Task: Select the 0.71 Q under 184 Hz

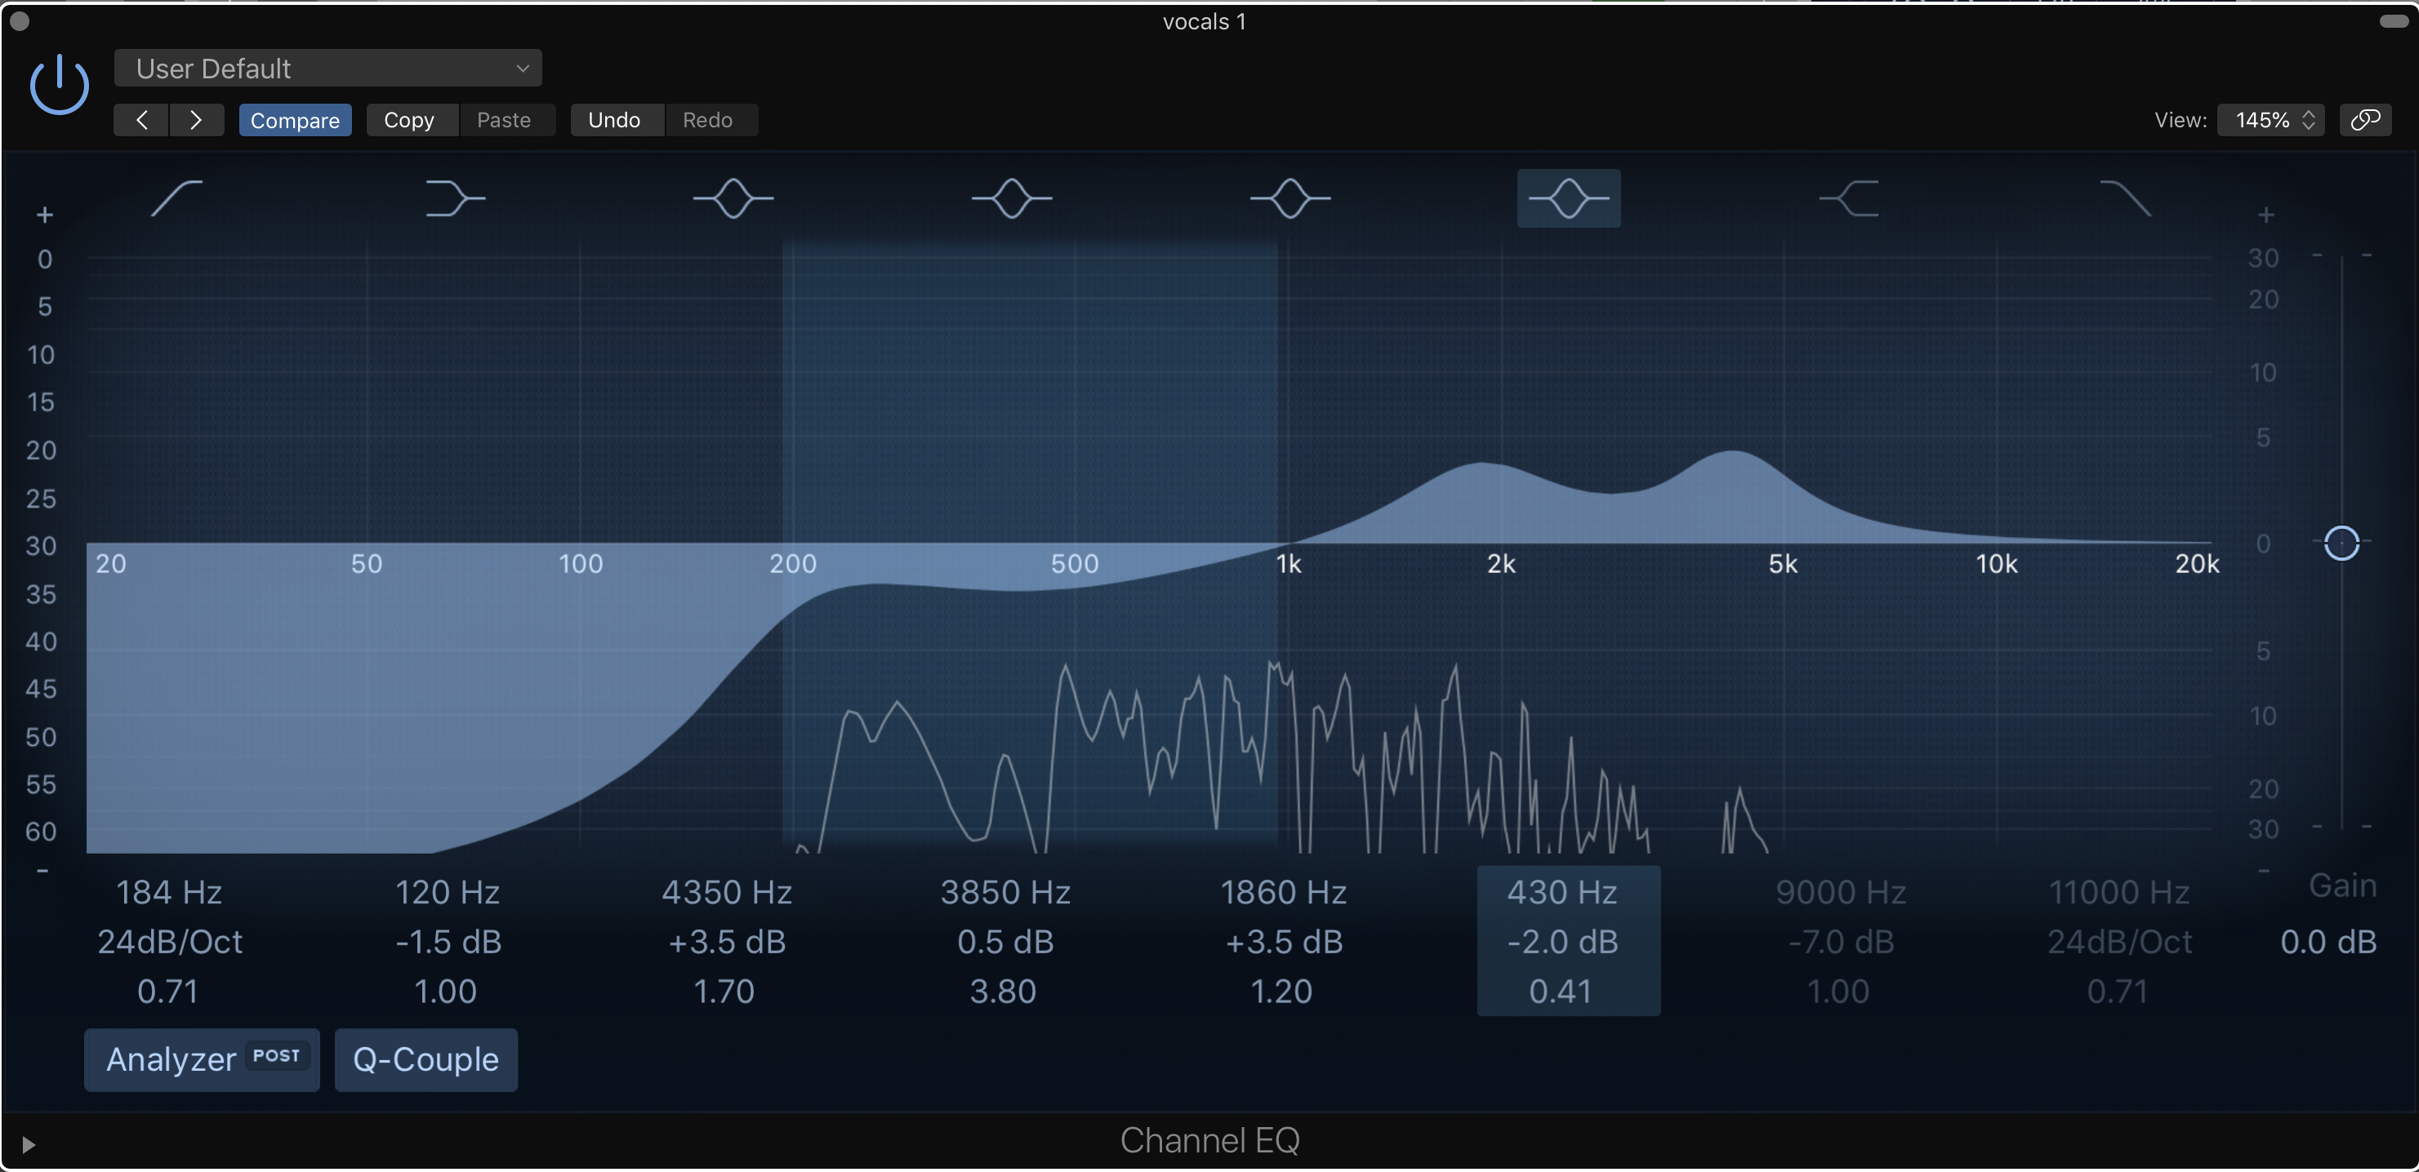Action: [168, 991]
